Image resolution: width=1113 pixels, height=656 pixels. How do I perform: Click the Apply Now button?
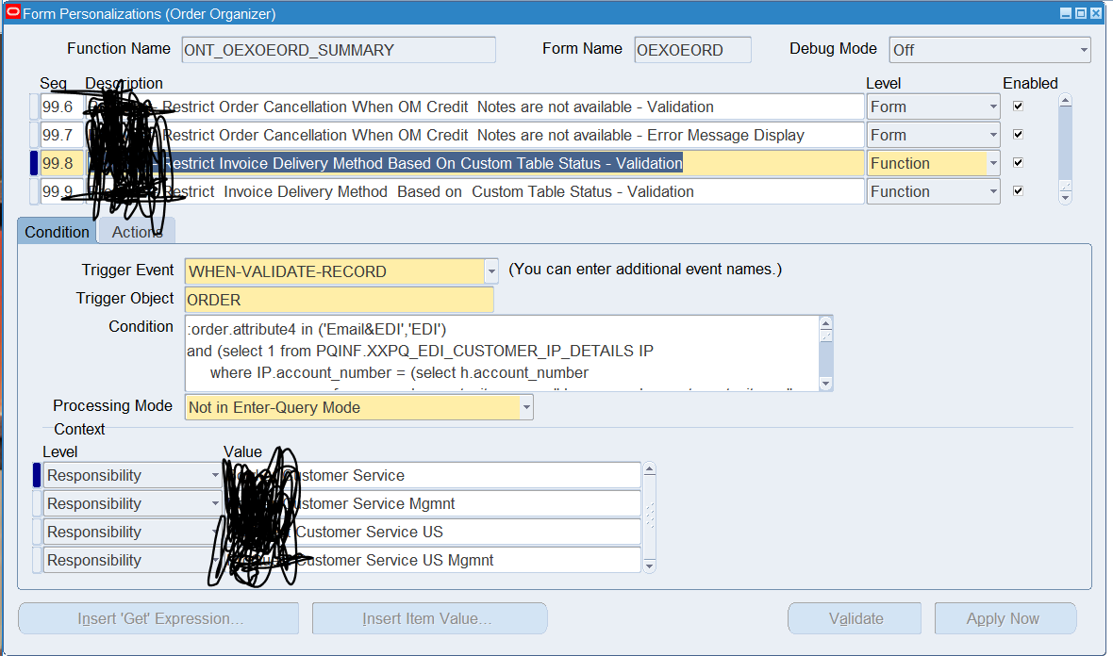point(1003,619)
